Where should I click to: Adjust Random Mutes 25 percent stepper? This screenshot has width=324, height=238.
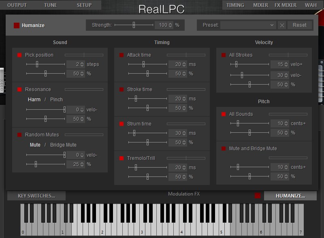(82, 164)
